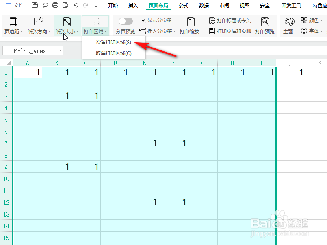The height and width of the screenshot is (245, 327).
Task: Expand the 颜色 dropdown arrow
Action: [x=321, y=20]
